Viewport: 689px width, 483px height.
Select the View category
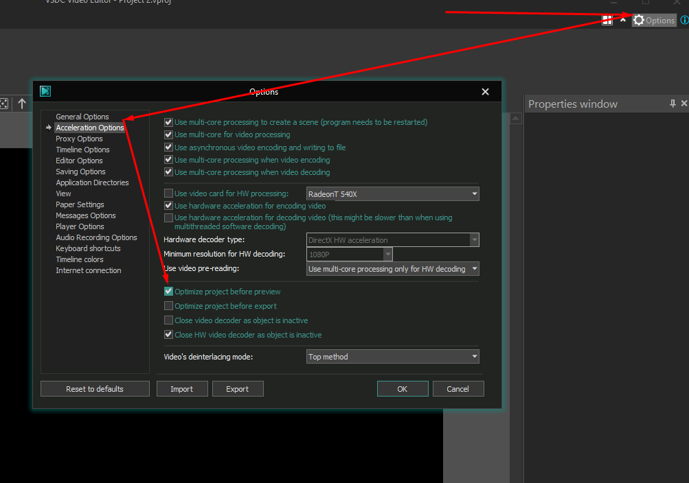[x=63, y=193]
